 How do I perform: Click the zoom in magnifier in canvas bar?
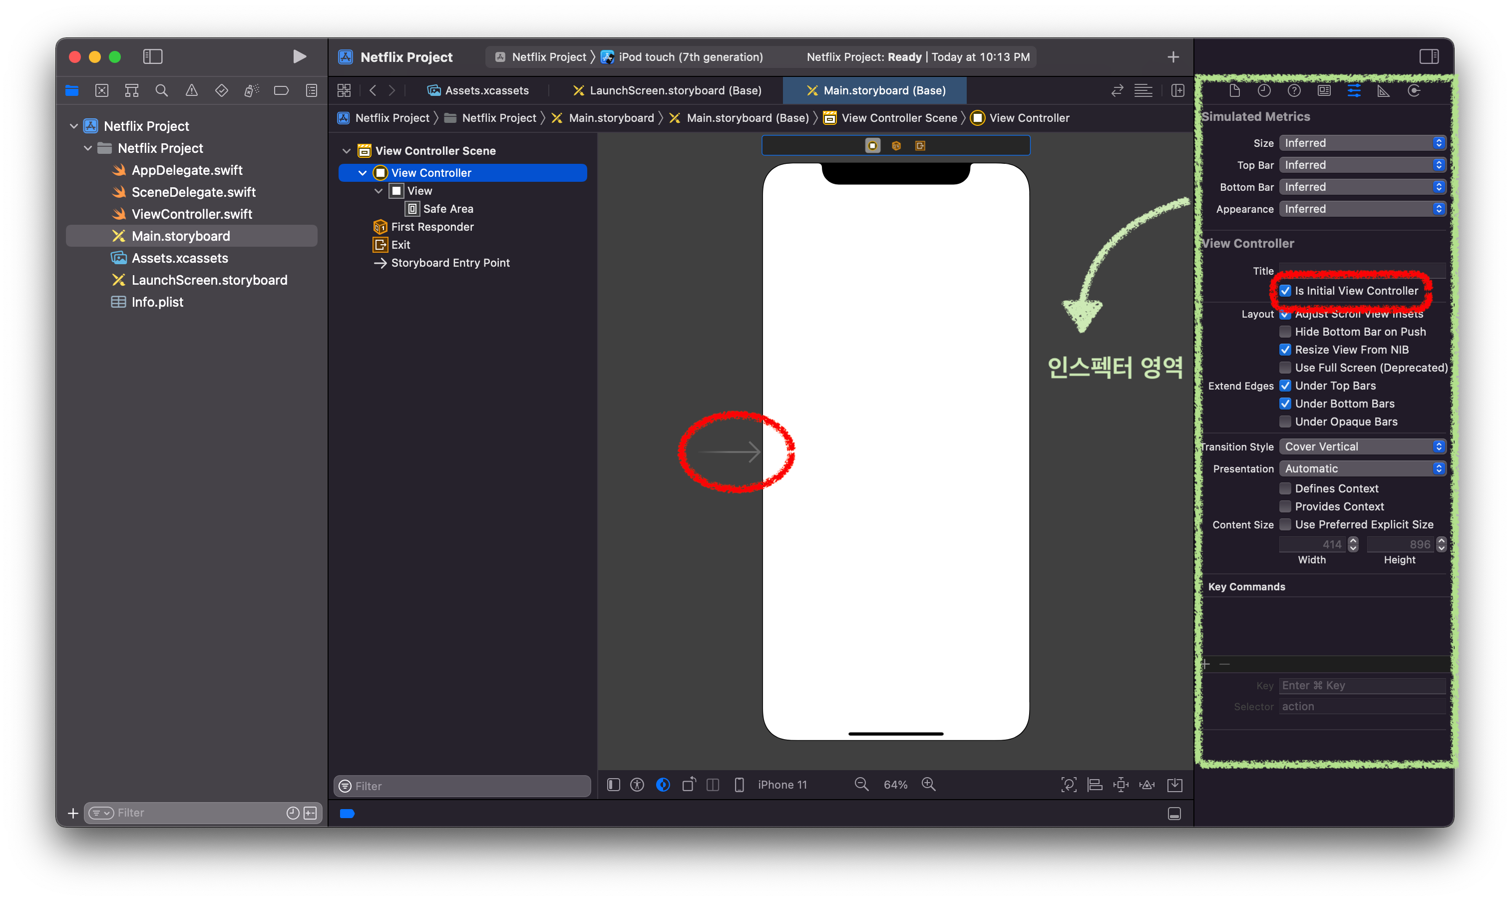tap(929, 785)
